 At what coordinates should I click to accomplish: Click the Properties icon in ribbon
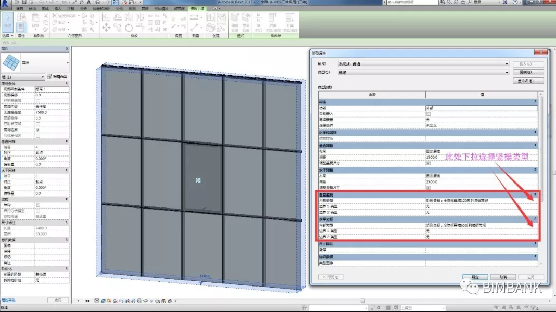click(x=21, y=27)
